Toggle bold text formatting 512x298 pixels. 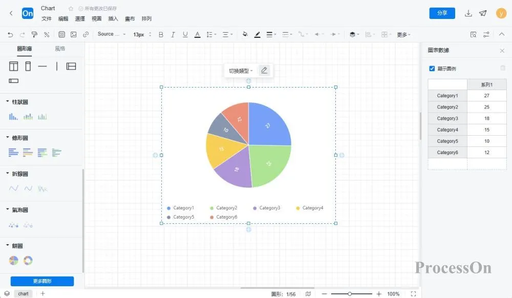tap(161, 35)
